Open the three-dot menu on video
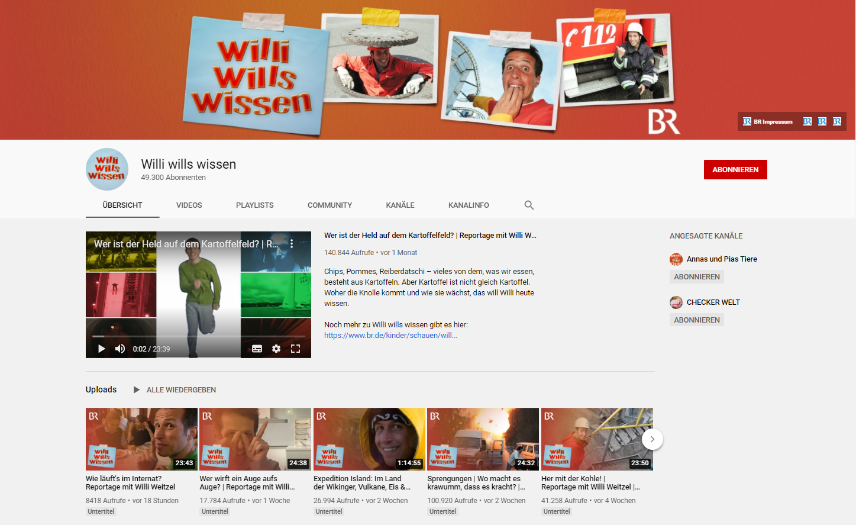 coord(292,243)
